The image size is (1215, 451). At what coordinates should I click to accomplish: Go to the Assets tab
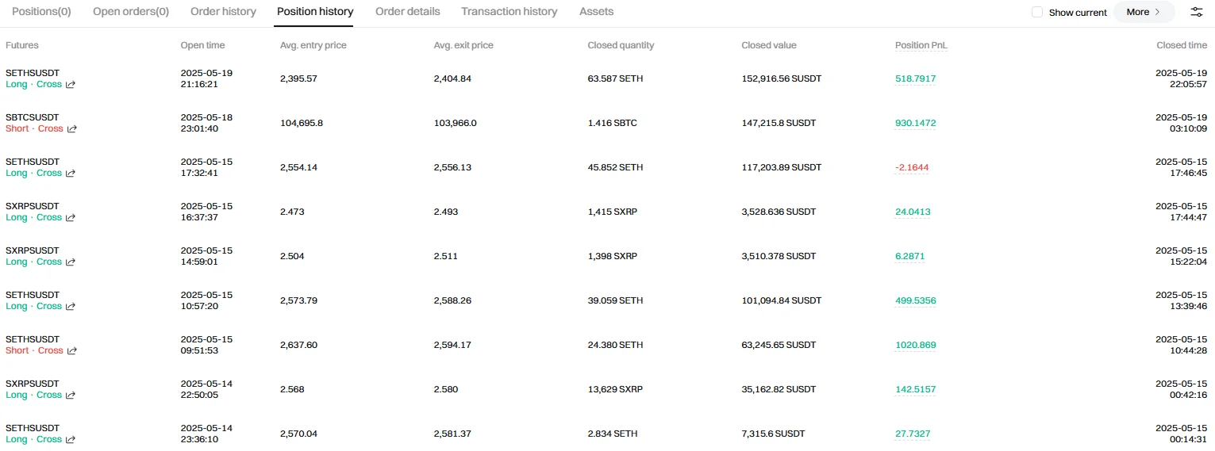click(x=596, y=12)
